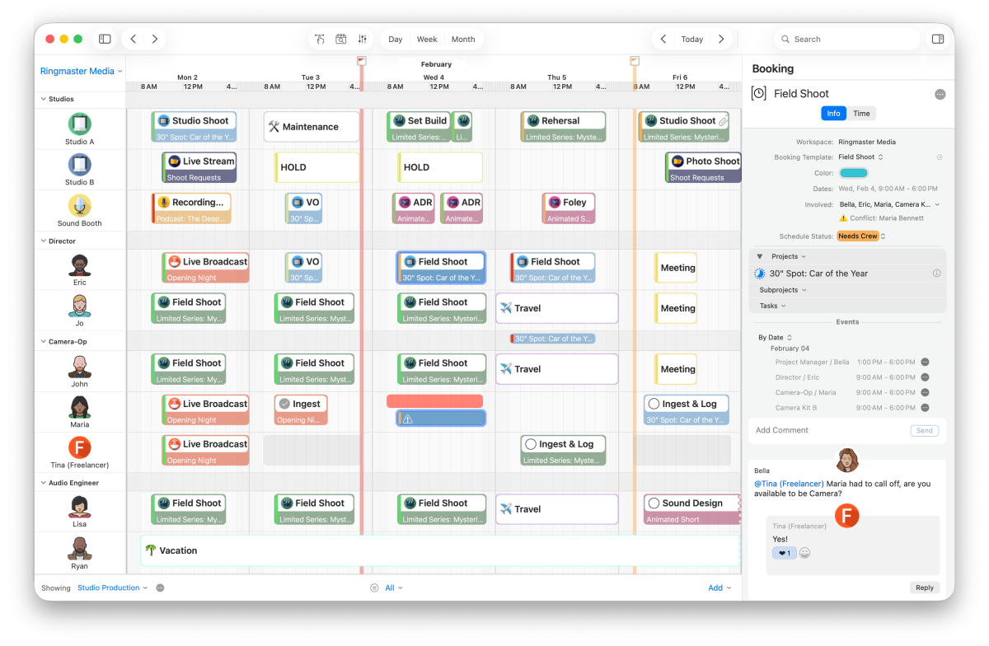Open options for Director / Eric event

[x=925, y=377]
